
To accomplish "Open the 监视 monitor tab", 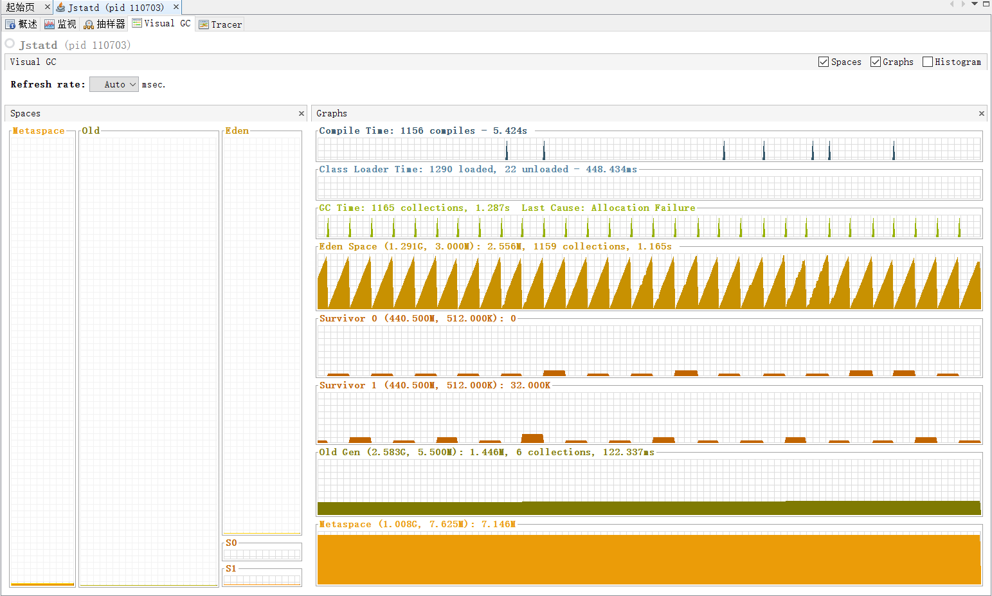I will [x=60, y=24].
